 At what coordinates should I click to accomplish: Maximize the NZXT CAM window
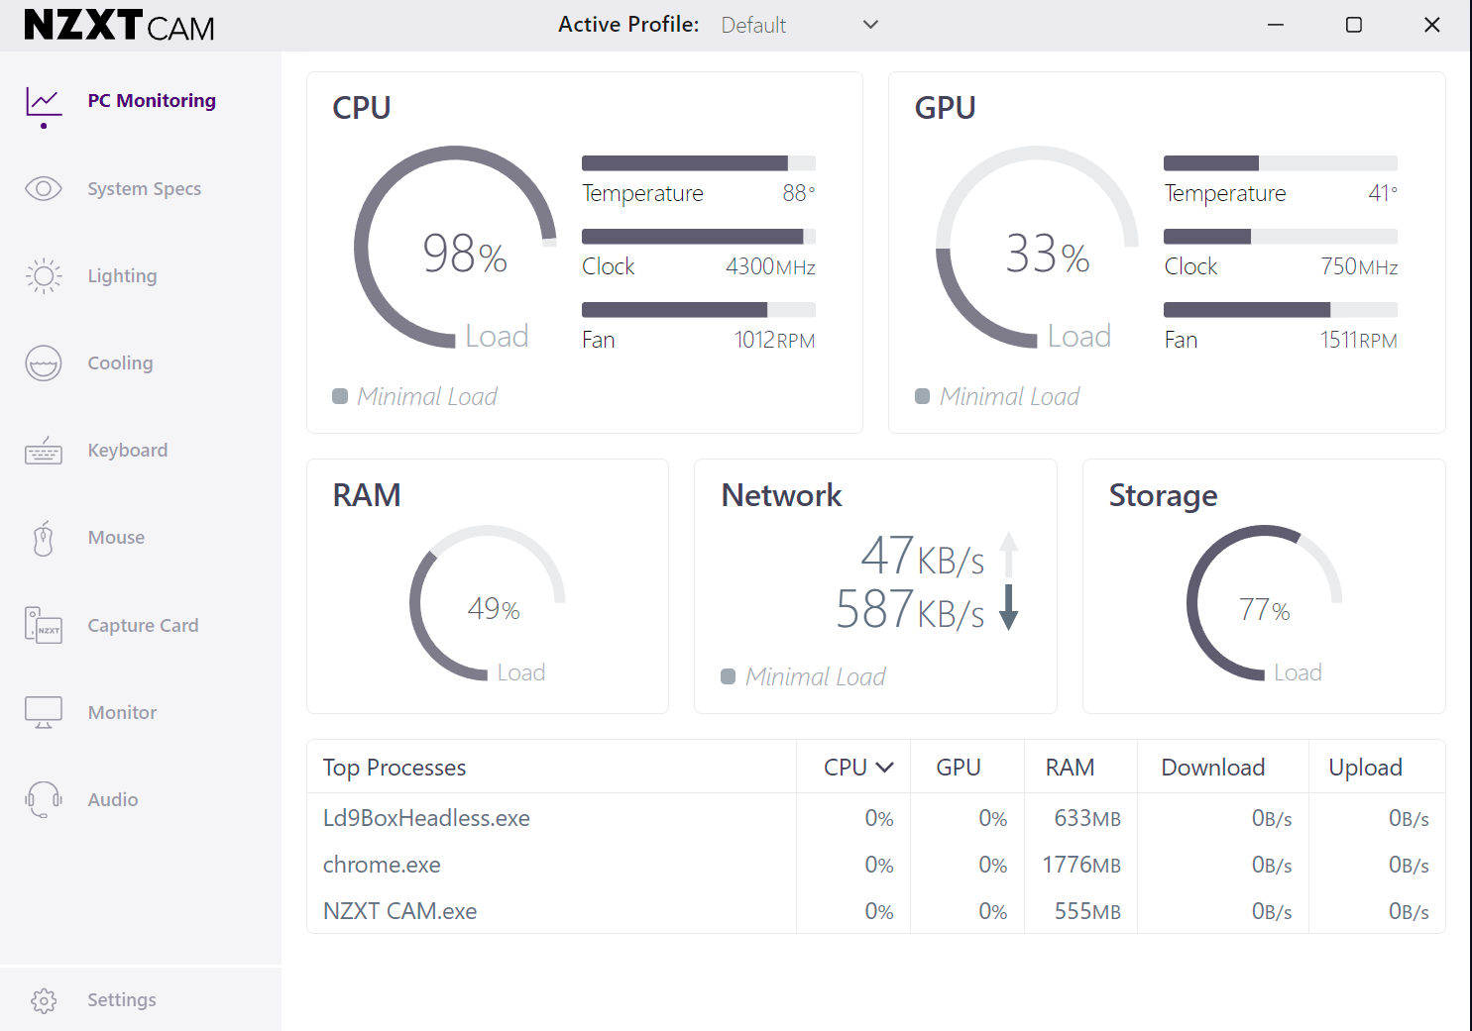(x=1354, y=25)
